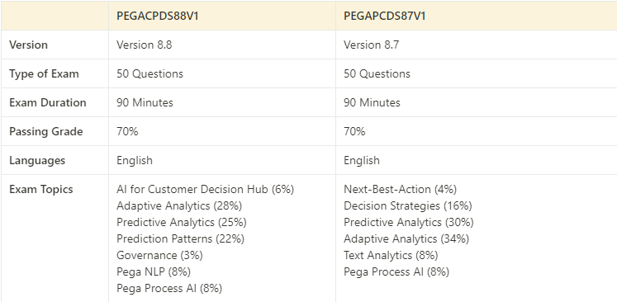Image resolution: width=617 pixels, height=302 pixels.
Task: Click the Exam Duration row label
Action: (x=48, y=102)
